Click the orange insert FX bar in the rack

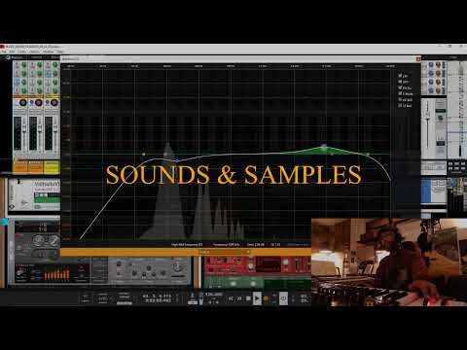[186, 252]
